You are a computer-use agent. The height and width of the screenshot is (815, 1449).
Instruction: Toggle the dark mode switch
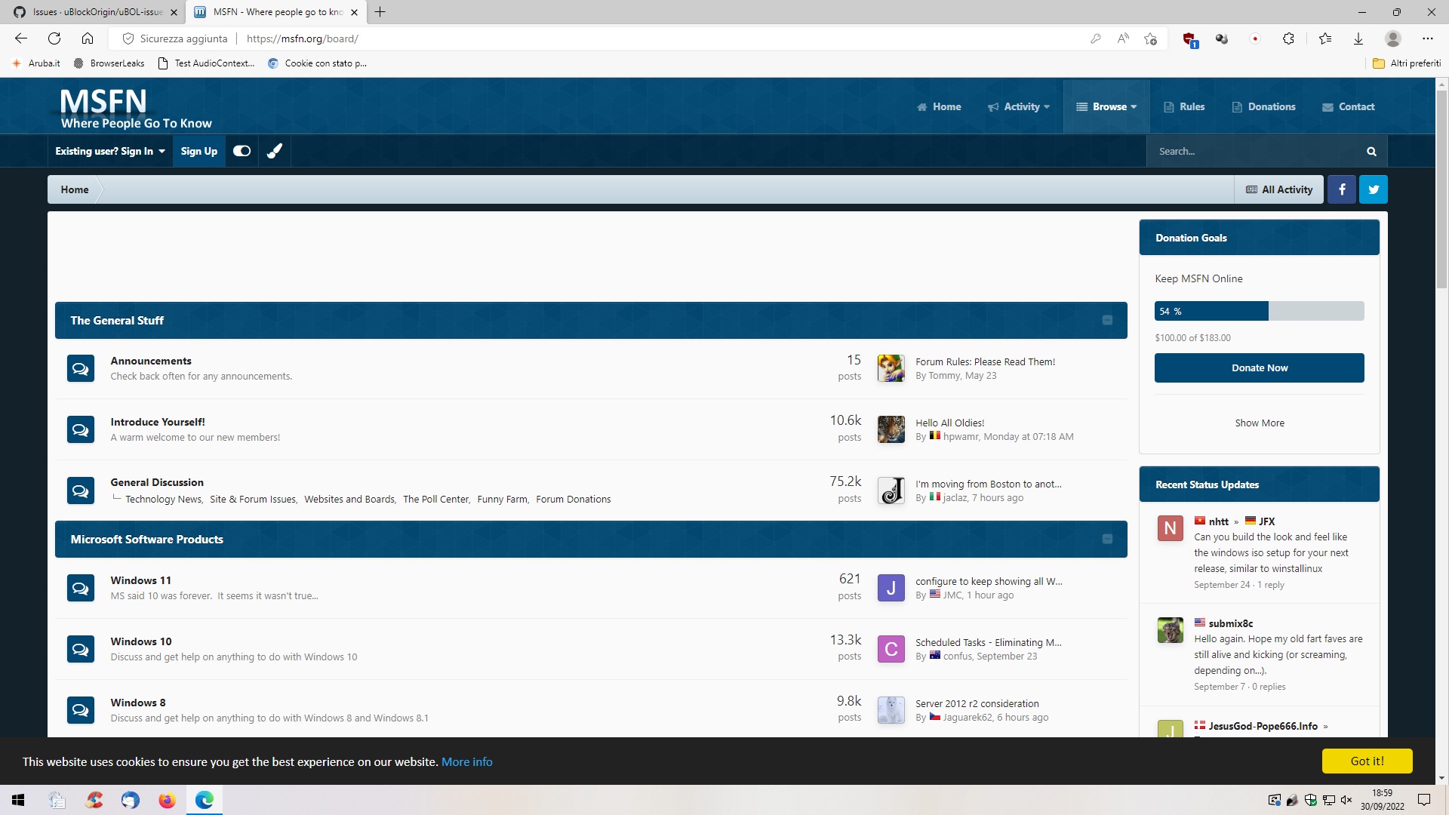tap(241, 151)
